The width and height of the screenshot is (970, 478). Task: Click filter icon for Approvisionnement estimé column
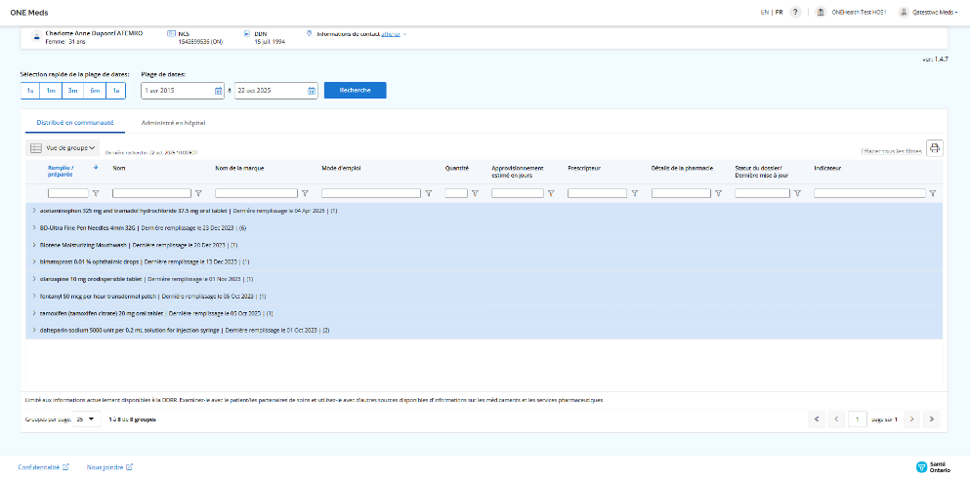pos(551,193)
